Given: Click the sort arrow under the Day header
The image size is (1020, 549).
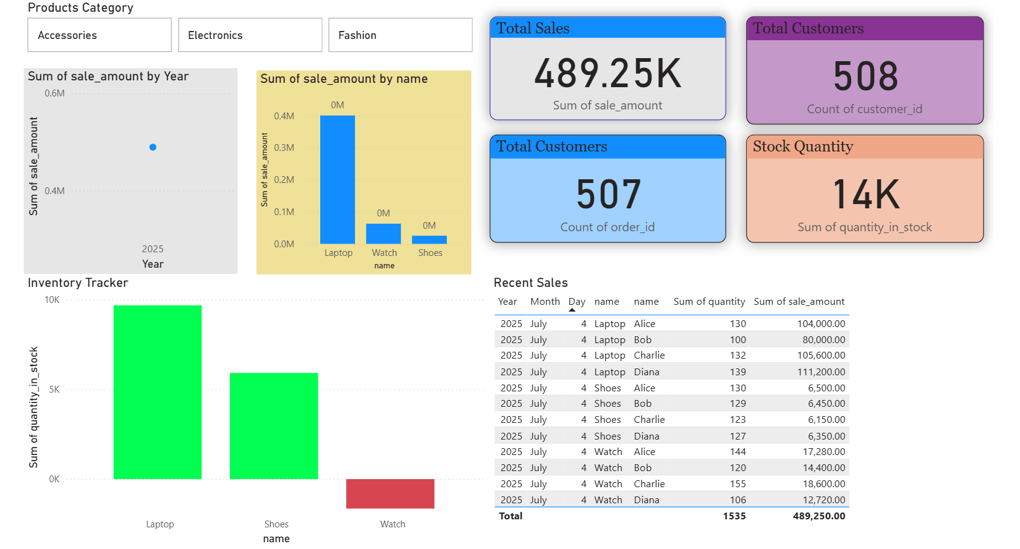Looking at the screenshot, I should (572, 310).
